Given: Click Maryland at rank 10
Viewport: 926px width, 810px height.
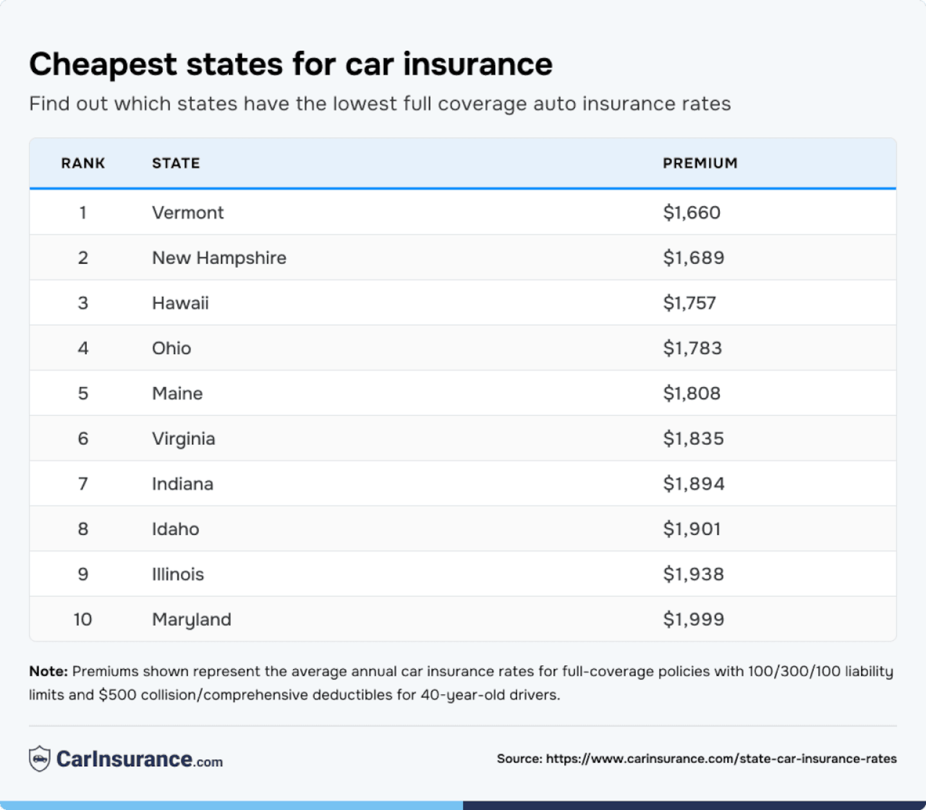Looking at the screenshot, I should [x=192, y=620].
